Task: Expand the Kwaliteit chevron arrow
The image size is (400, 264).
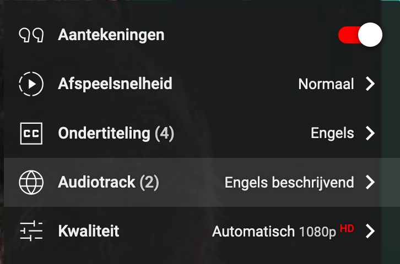Action: [370, 231]
